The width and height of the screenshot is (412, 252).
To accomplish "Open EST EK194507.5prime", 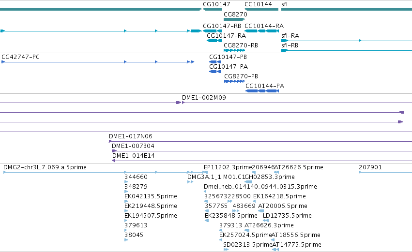I will (151, 216).
